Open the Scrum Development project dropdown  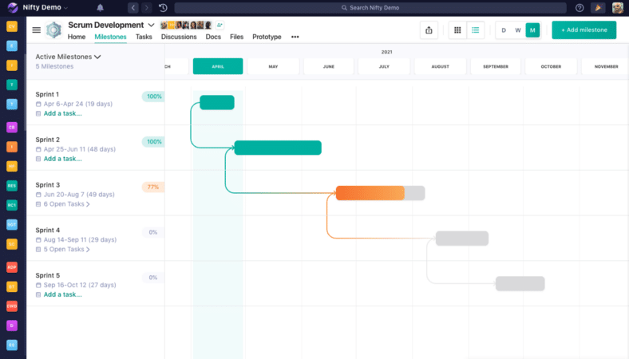(x=151, y=25)
